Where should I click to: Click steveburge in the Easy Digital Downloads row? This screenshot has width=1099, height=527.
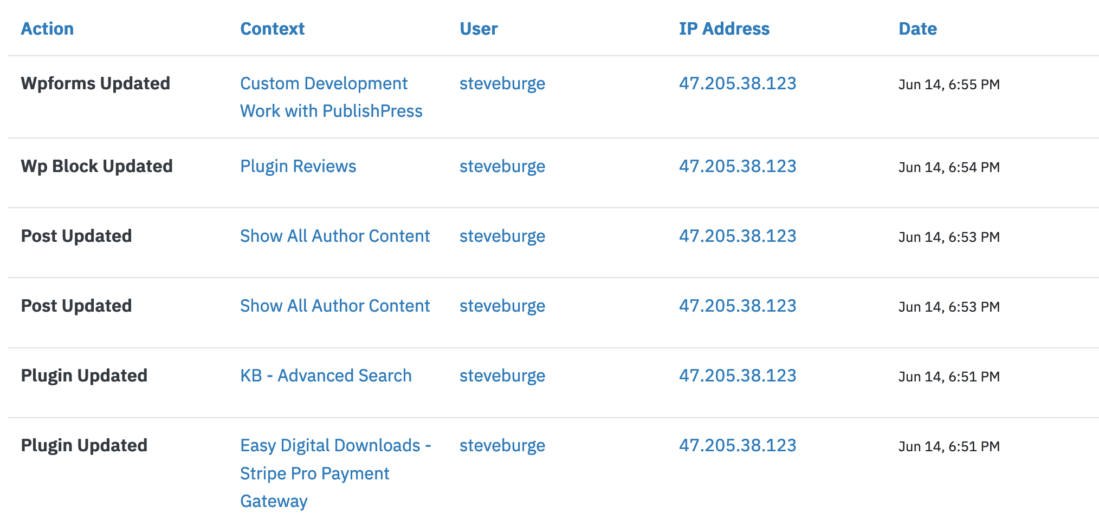(502, 446)
